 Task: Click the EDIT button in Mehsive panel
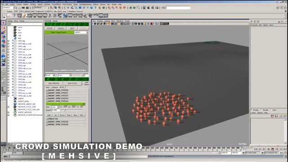coord(72,28)
